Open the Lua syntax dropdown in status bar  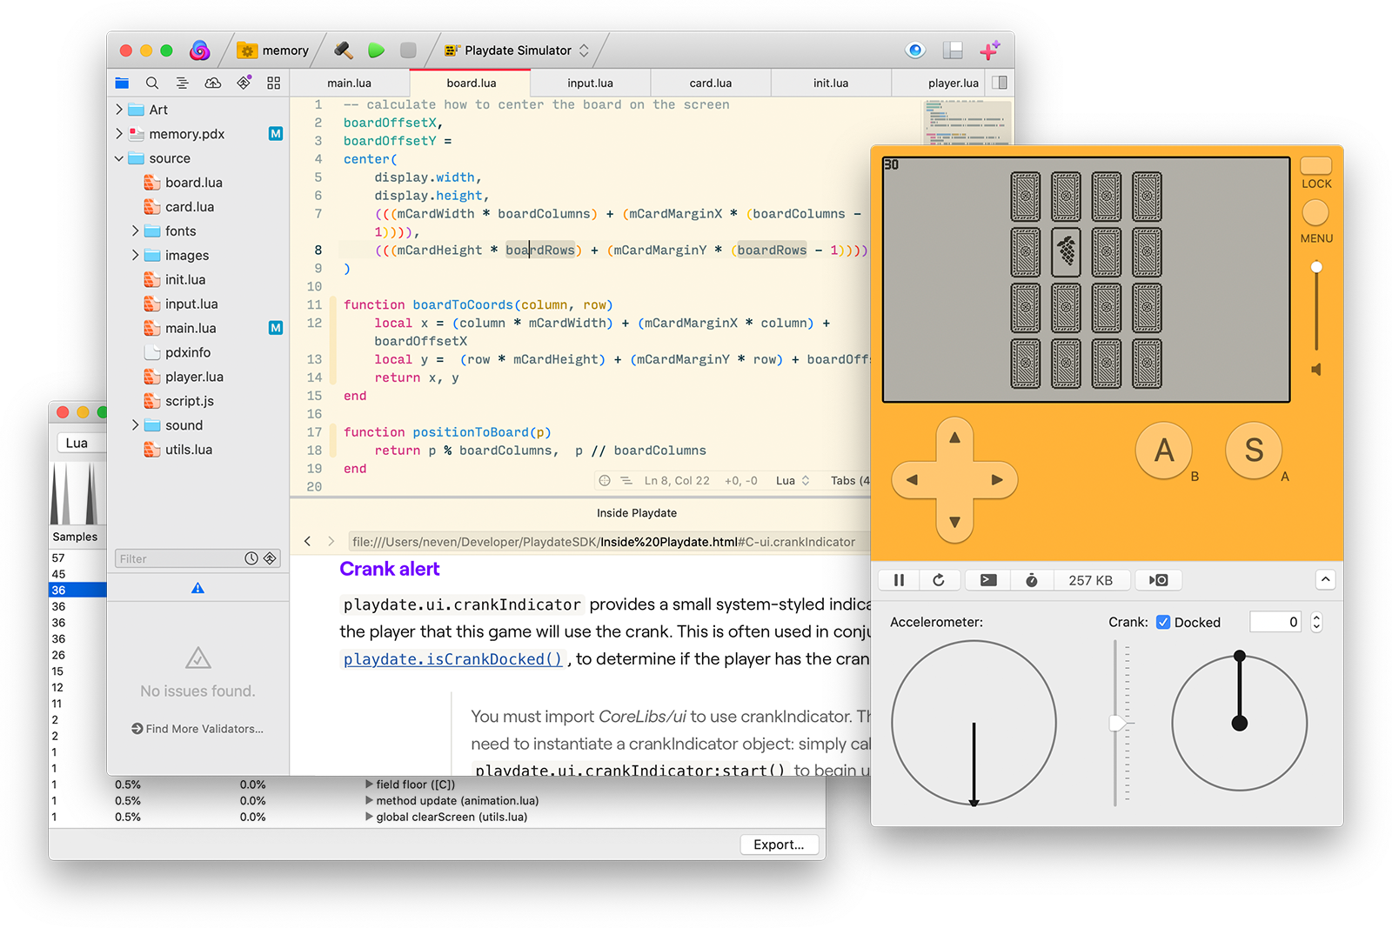[793, 480]
